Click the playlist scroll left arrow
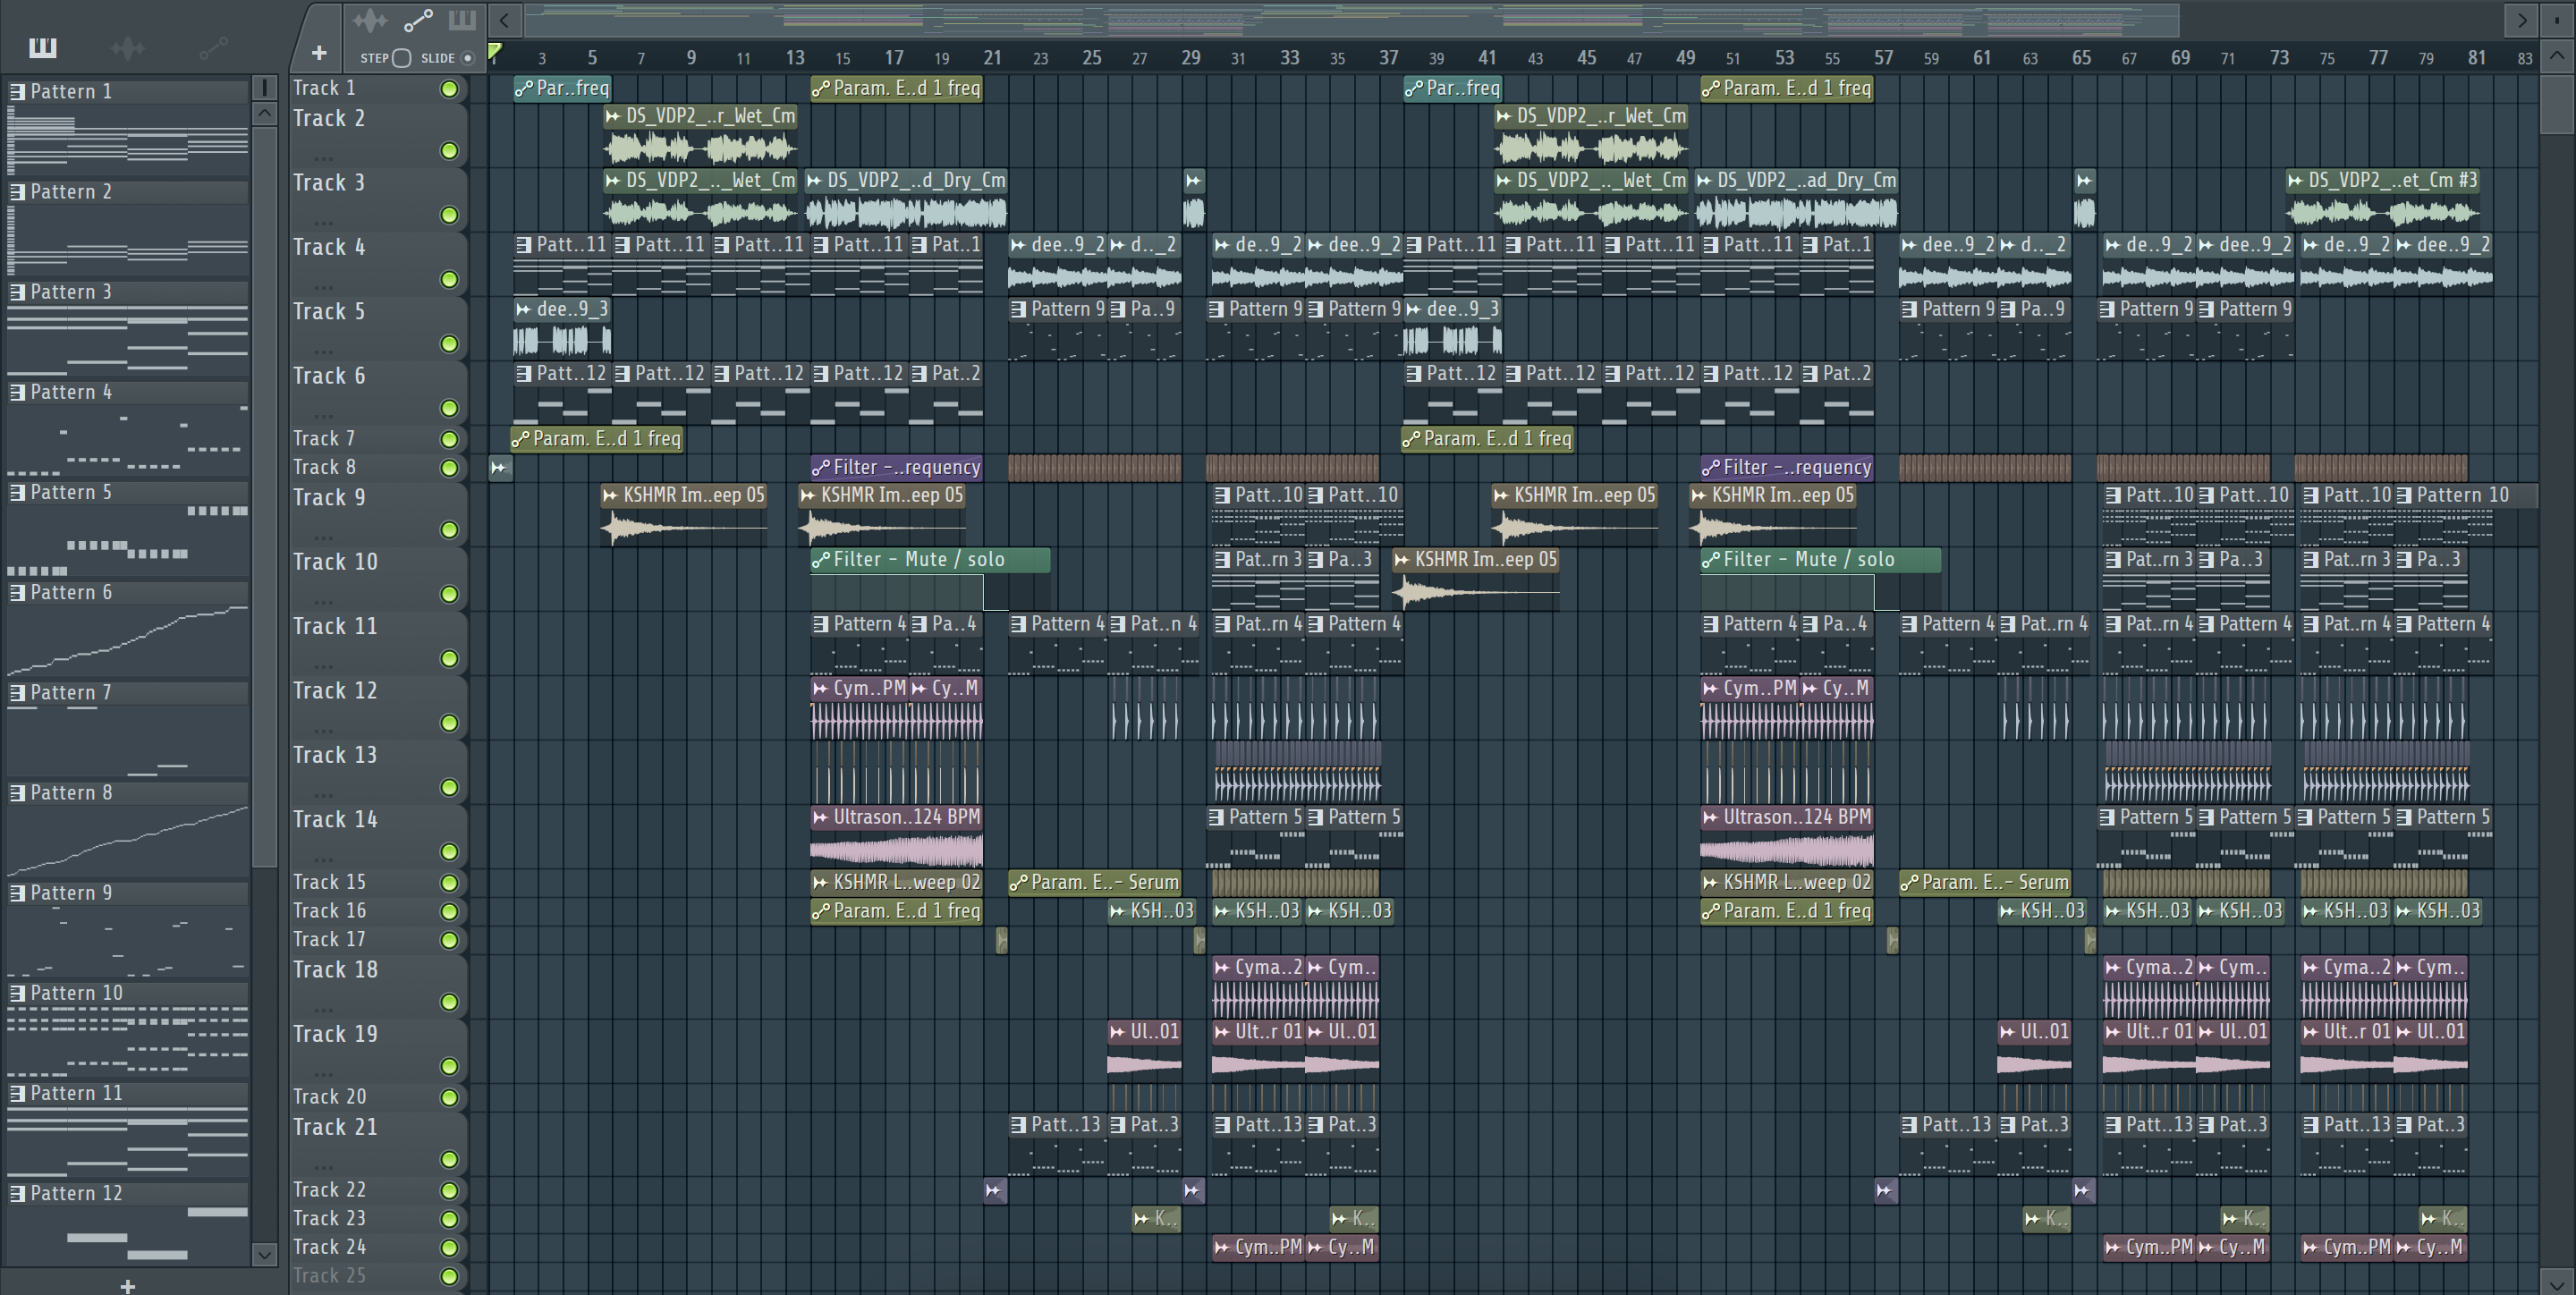The height and width of the screenshot is (1295, 2576). tap(505, 20)
